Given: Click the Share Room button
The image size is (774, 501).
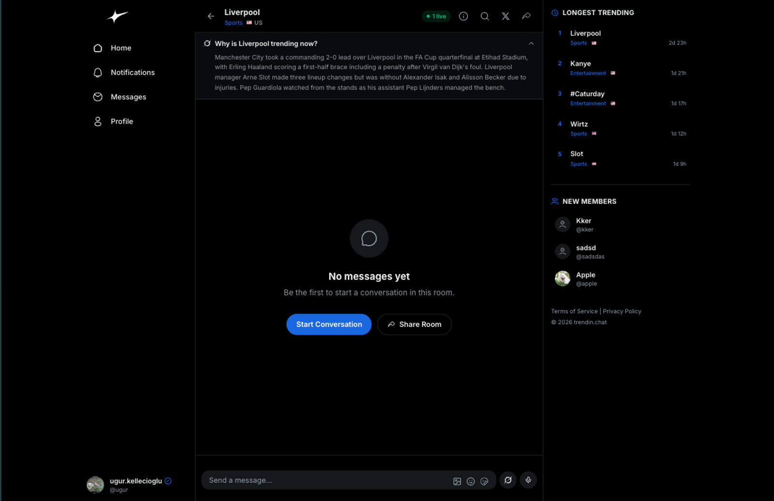Looking at the screenshot, I should tap(415, 325).
